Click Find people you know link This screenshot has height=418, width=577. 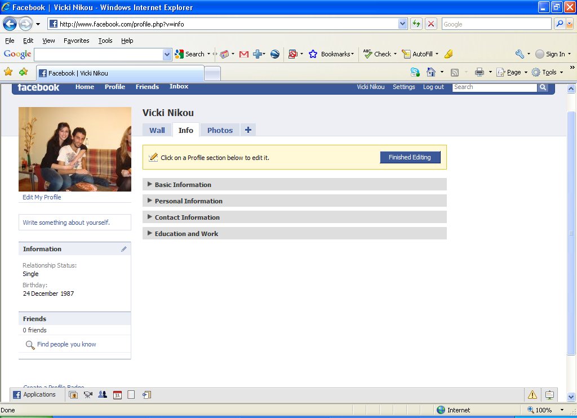(x=66, y=344)
